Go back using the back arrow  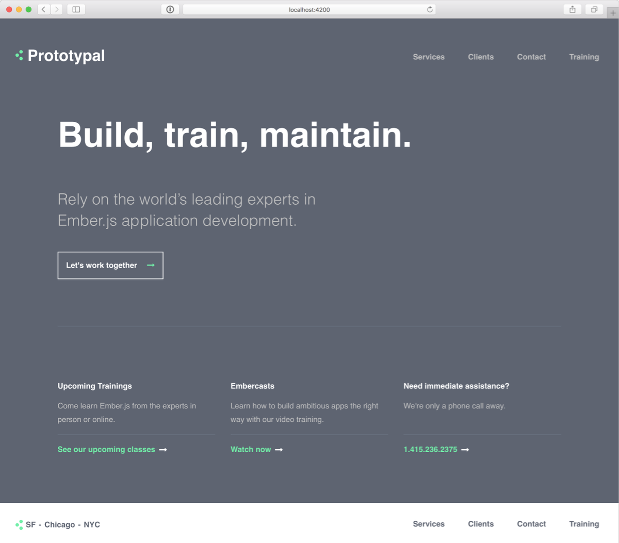tap(43, 9)
